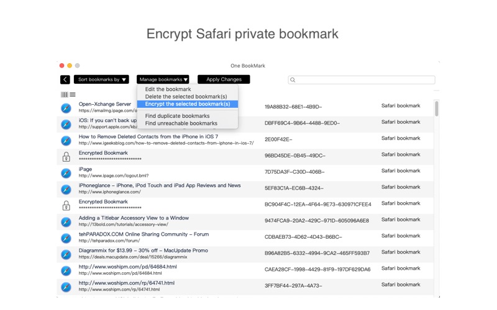The width and height of the screenshot is (497, 310).
Task: Click ID CAEA28CF-1998-4429-81F9-197DF629DA6
Action: tap(317, 270)
